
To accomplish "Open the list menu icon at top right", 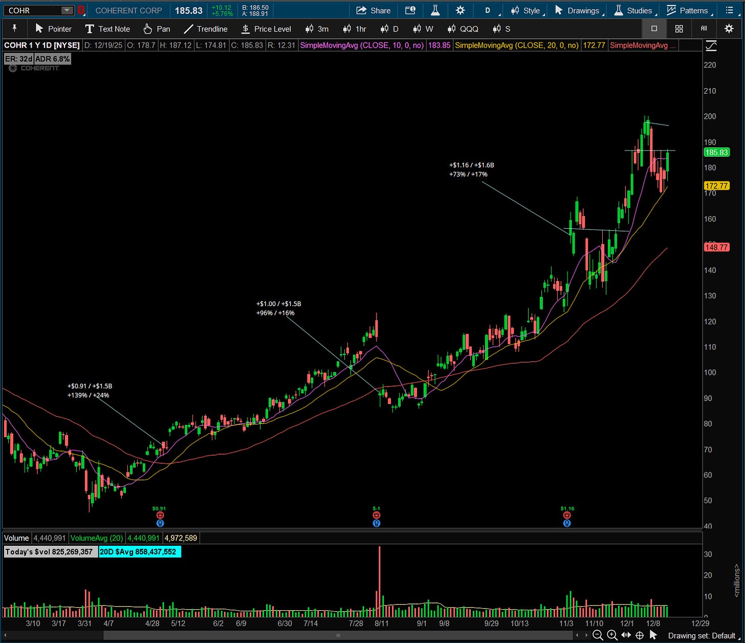I will [729, 10].
